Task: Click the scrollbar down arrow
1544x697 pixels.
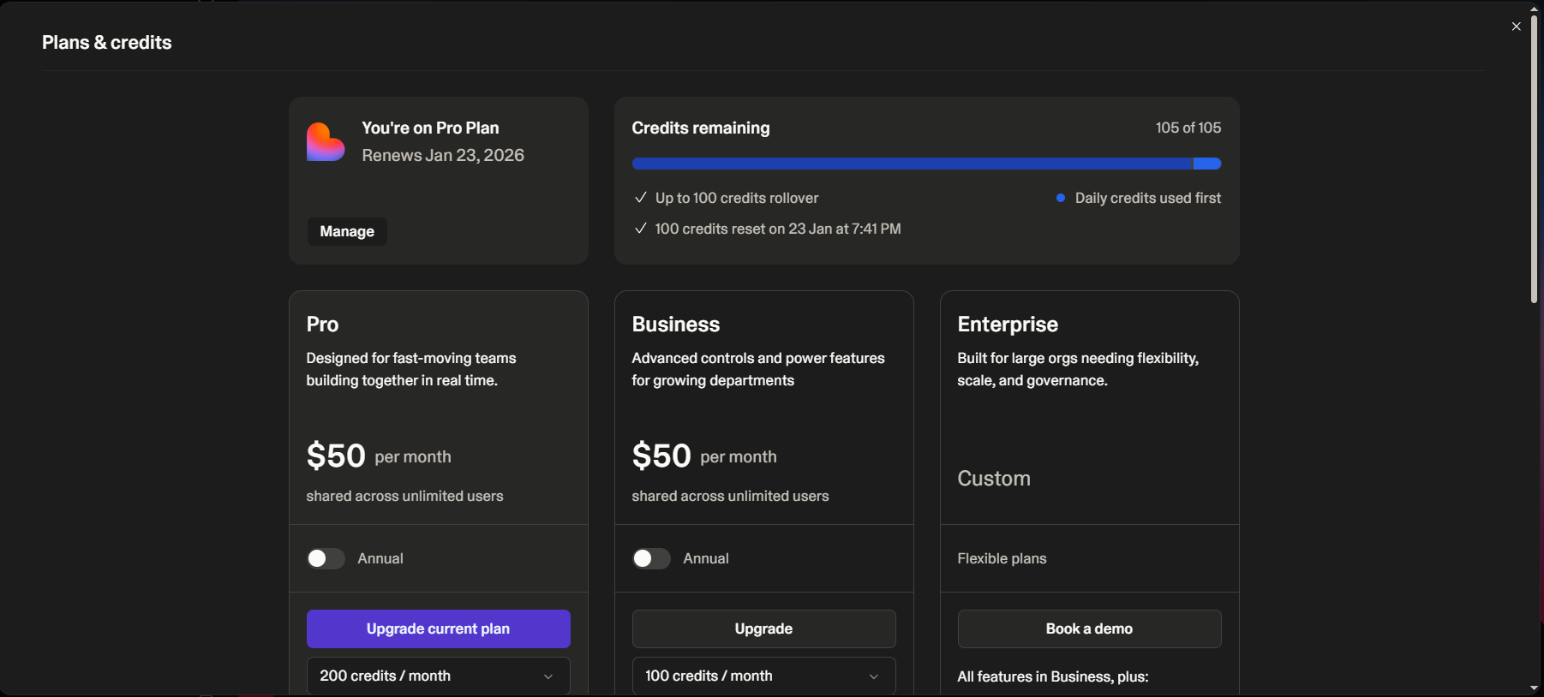Action: point(1534,688)
